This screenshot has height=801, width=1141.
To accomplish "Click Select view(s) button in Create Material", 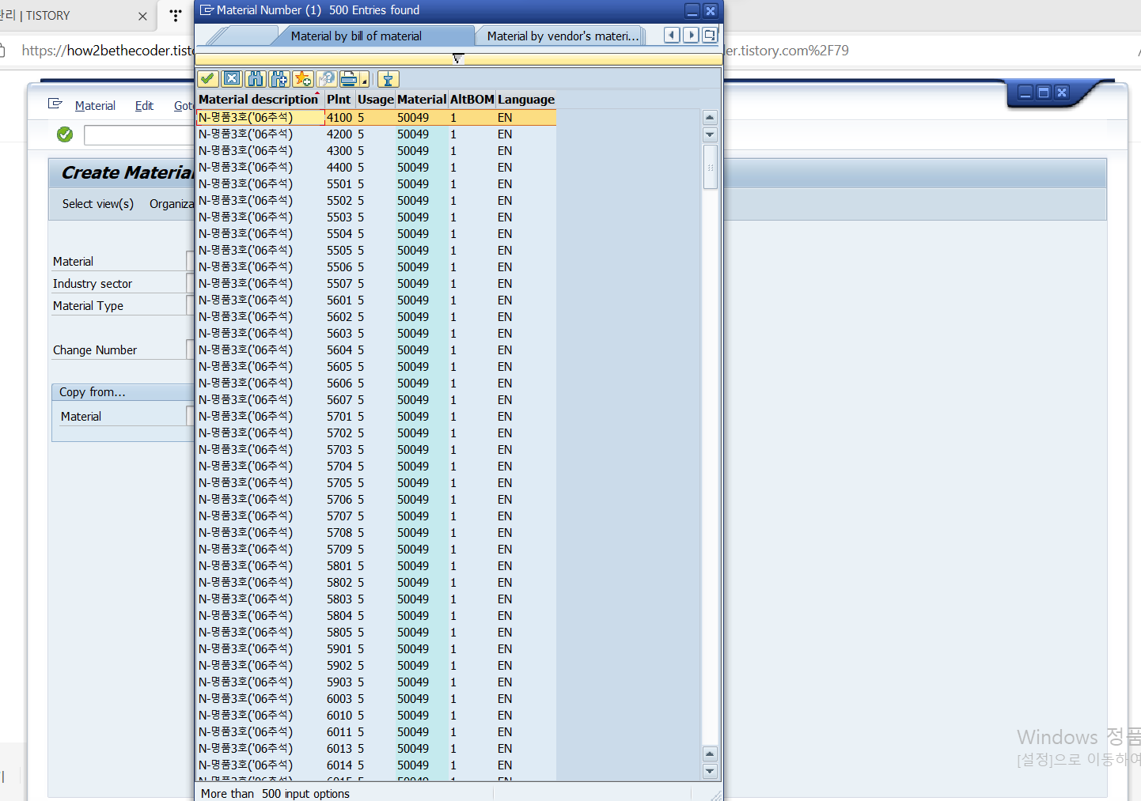I will pyautogui.click(x=98, y=204).
